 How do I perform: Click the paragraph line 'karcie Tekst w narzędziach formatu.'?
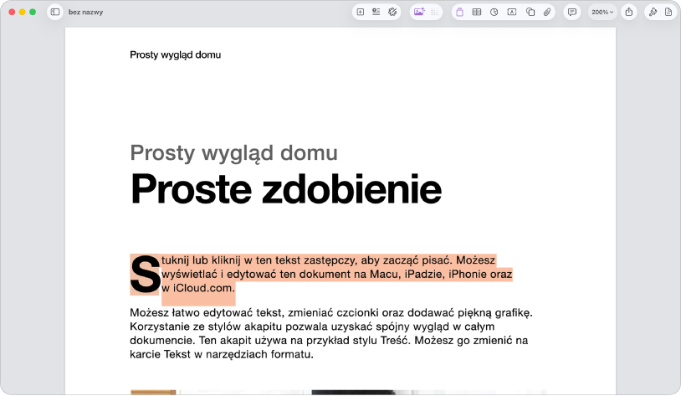click(x=222, y=354)
